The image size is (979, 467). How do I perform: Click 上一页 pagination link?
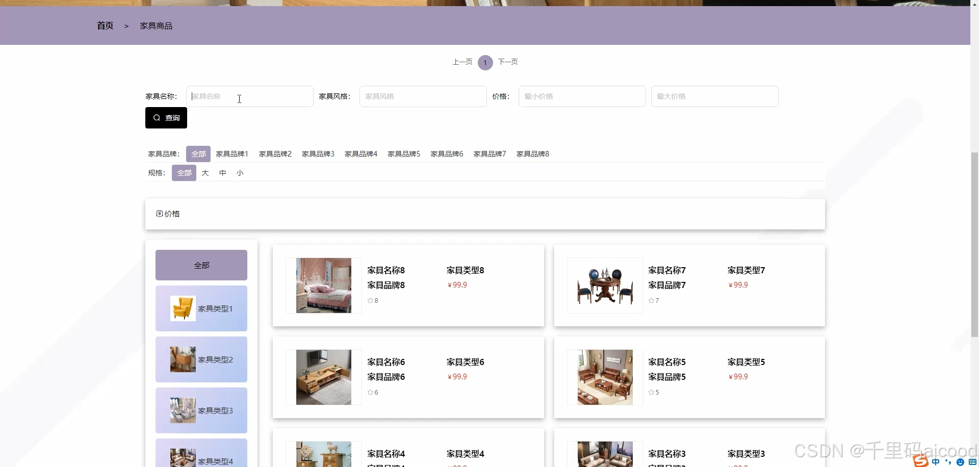tap(462, 62)
